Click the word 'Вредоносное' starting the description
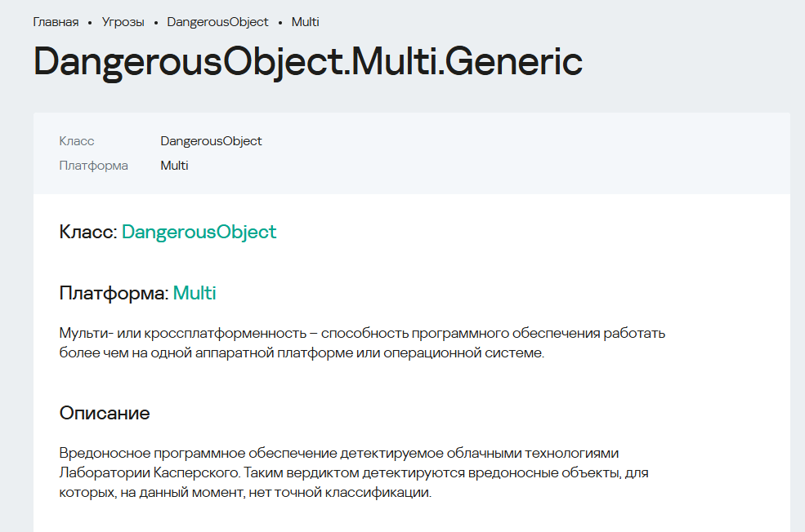Screen dimensions: 805x532 (105, 453)
